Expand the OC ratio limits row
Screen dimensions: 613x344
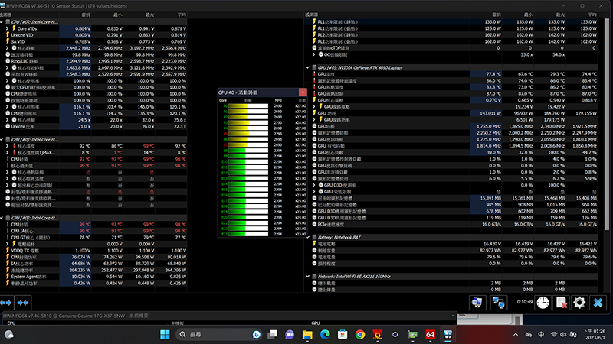[x=317, y=54]
